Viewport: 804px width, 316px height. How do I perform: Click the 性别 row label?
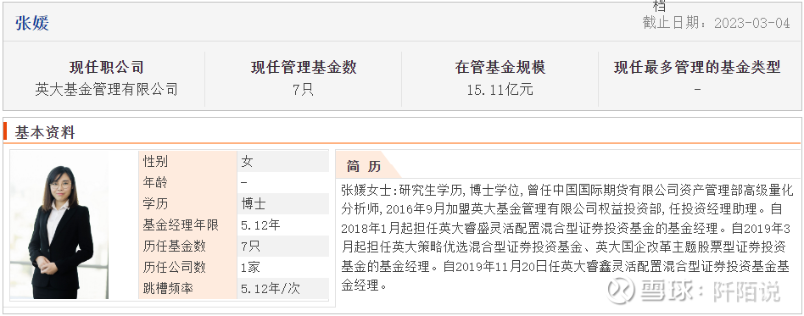pos(155,162)
